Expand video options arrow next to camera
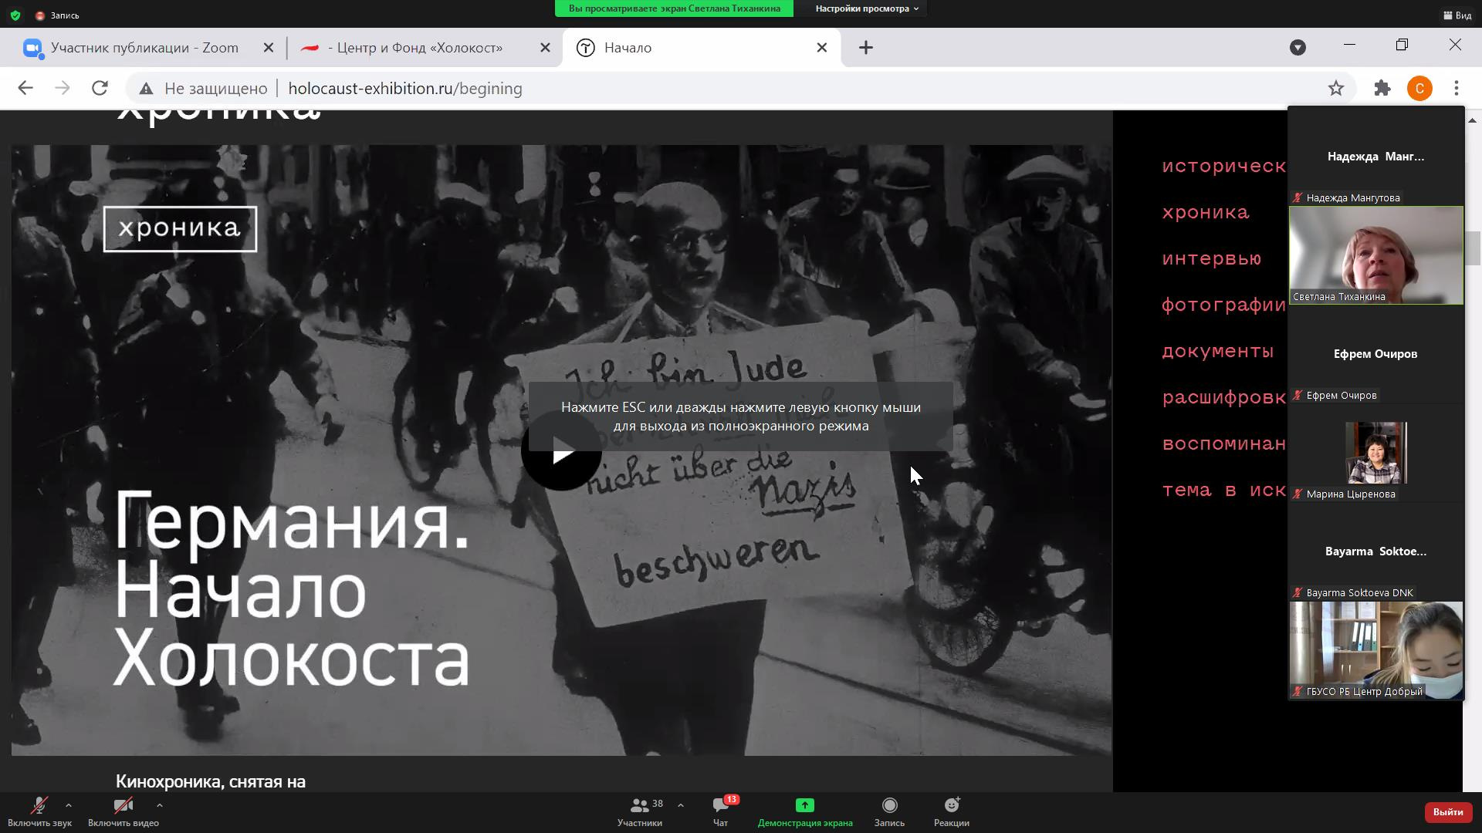The width and height of the screenshot is (1482, 833). click(x=160, y=805)
